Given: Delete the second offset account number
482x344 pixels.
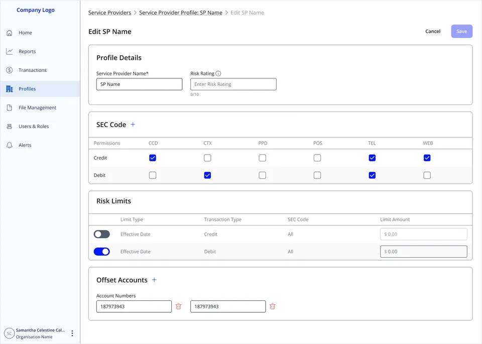Looking at the screenshot, I should click(x=272, y=306).
